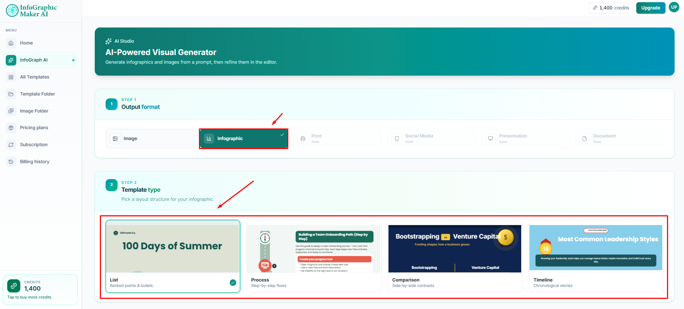Click the 'Chronological stories' description
The image size is (684, 309).
click(553, 286)
